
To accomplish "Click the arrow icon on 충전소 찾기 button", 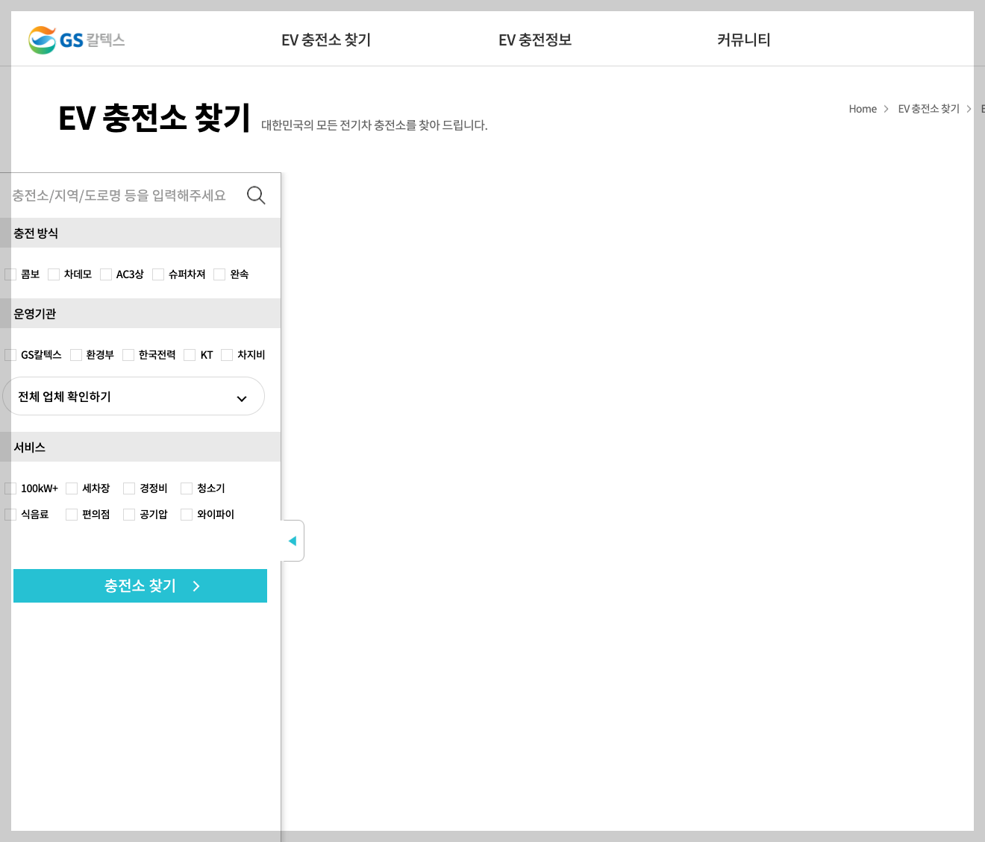I will [x=196, y=586].
